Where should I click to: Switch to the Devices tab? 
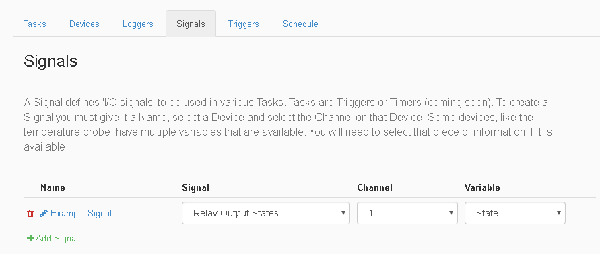pyautogui.click(x=84, y=24)
